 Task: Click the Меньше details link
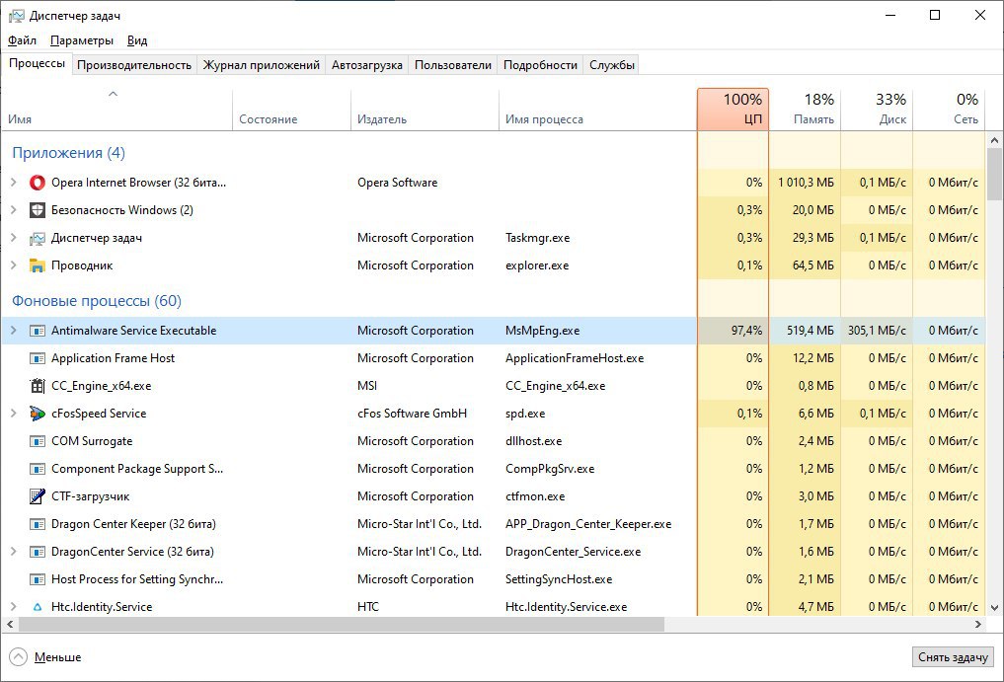[57, 657]
